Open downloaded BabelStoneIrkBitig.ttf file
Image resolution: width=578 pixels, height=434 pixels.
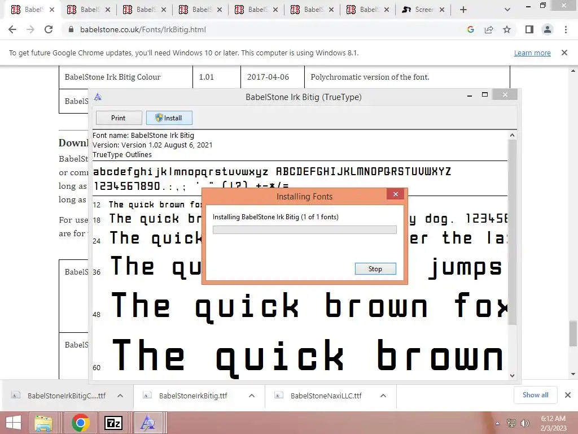[x=193, y=396]
